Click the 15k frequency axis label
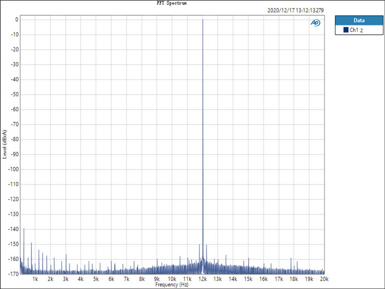Screen dimensions: 385x289 tap(248, 279)
